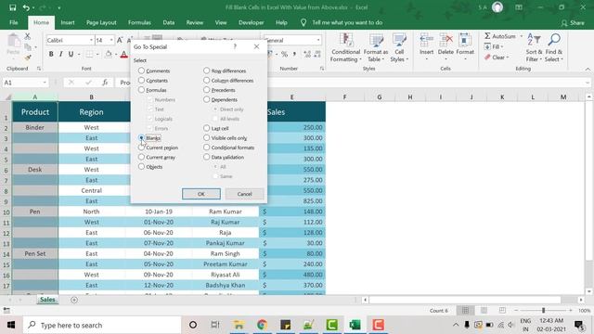Screen dimensions: 594x334
Task: Select the Current region radio button
Action: coord(141,148)
